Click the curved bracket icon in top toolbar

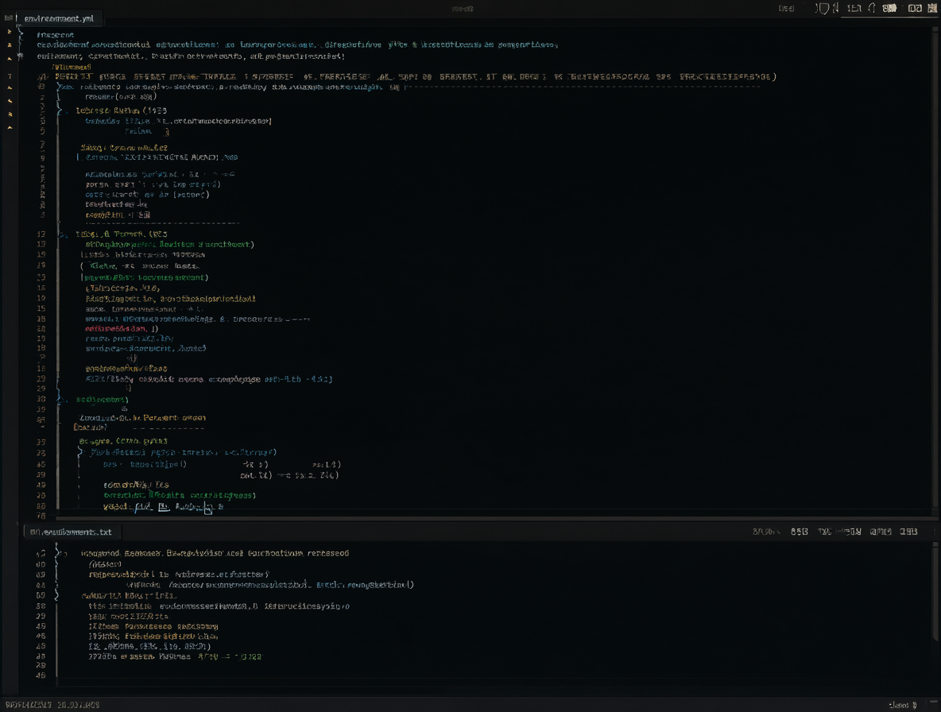pyautogui.click(x=872, y=9)
